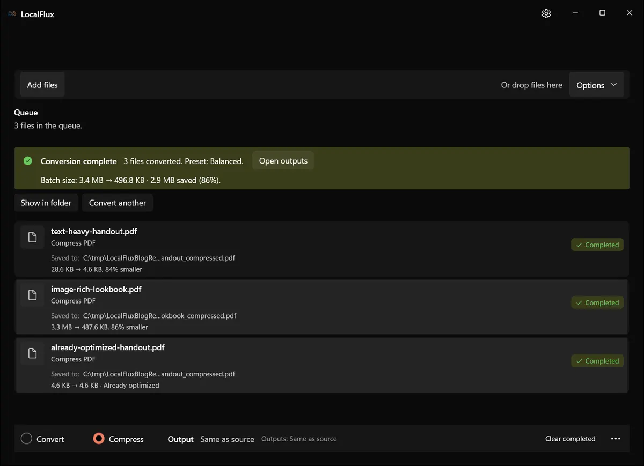Click Clear completed
Screen dimensions: 644x466
pyautogui.click(x=570, y=439)
